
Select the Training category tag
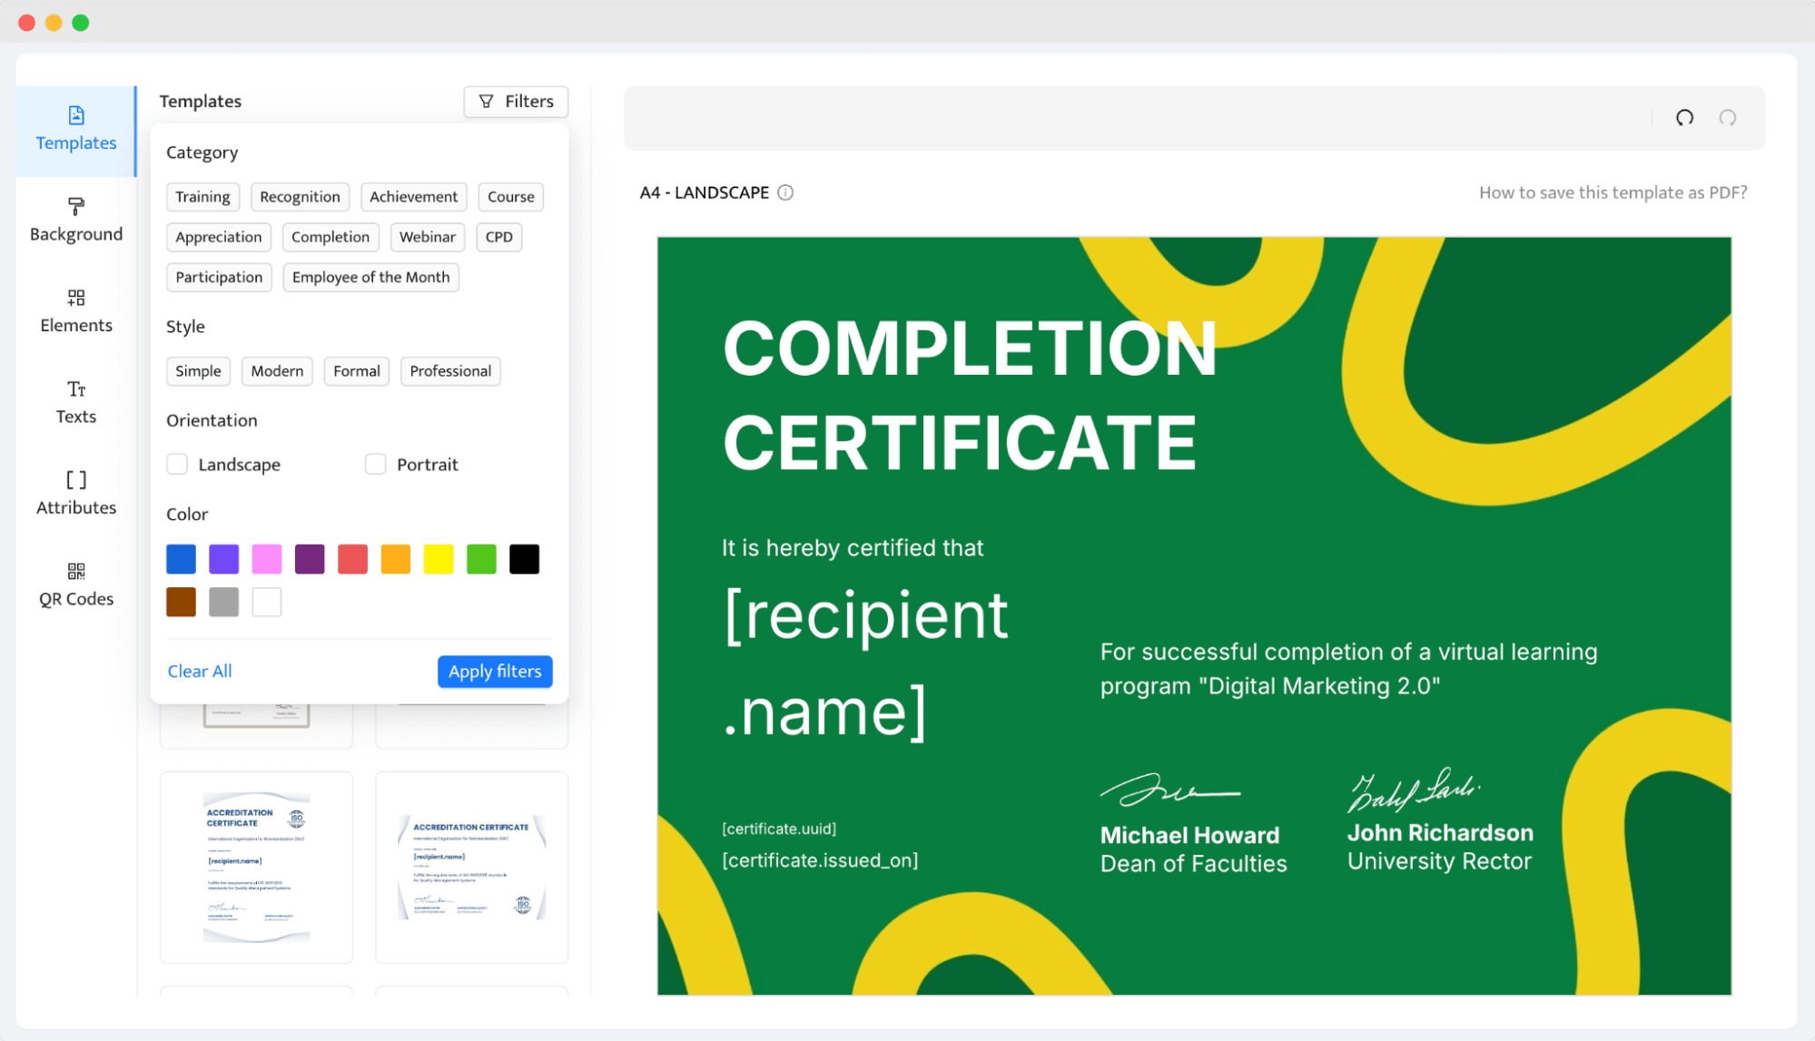(202, 197)
